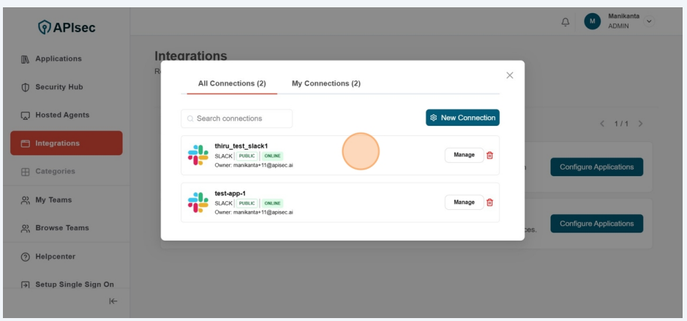Manage the thiru_test_slack1 connection
Screen dimensions: 687x321
click(464, 155)
